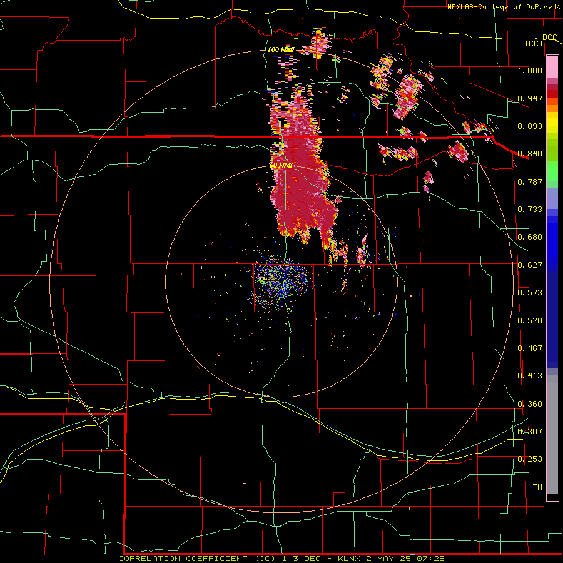Viewport: 563px width, 563px height.
Task: Click the NEXLAB-College of DuPage credit text
Action: coord(500,7)
